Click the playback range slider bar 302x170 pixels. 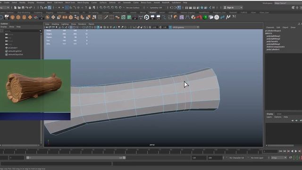pyautogui.click(x=76, y=158)
